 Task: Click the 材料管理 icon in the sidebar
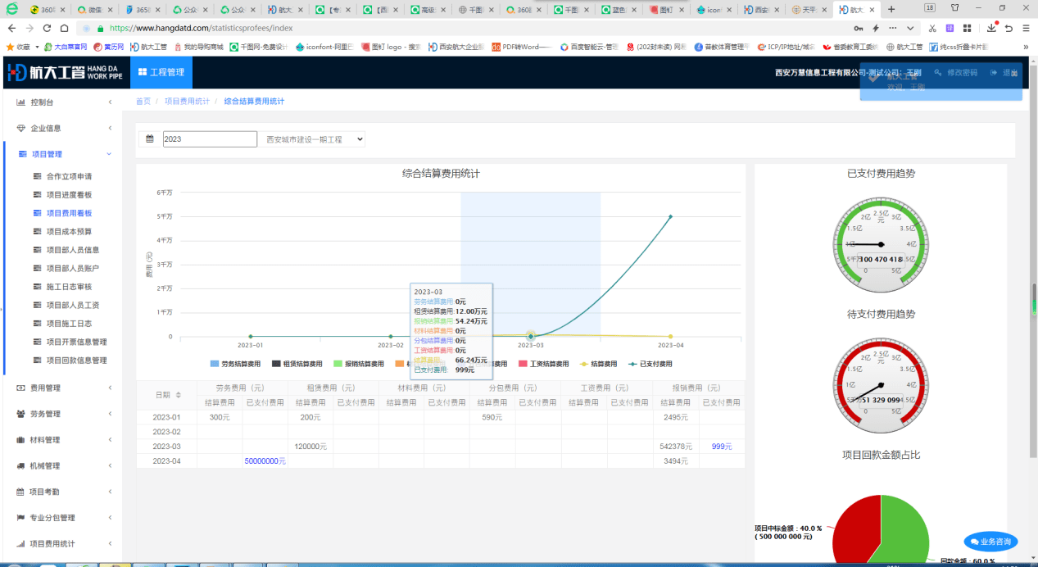[21, 440]
